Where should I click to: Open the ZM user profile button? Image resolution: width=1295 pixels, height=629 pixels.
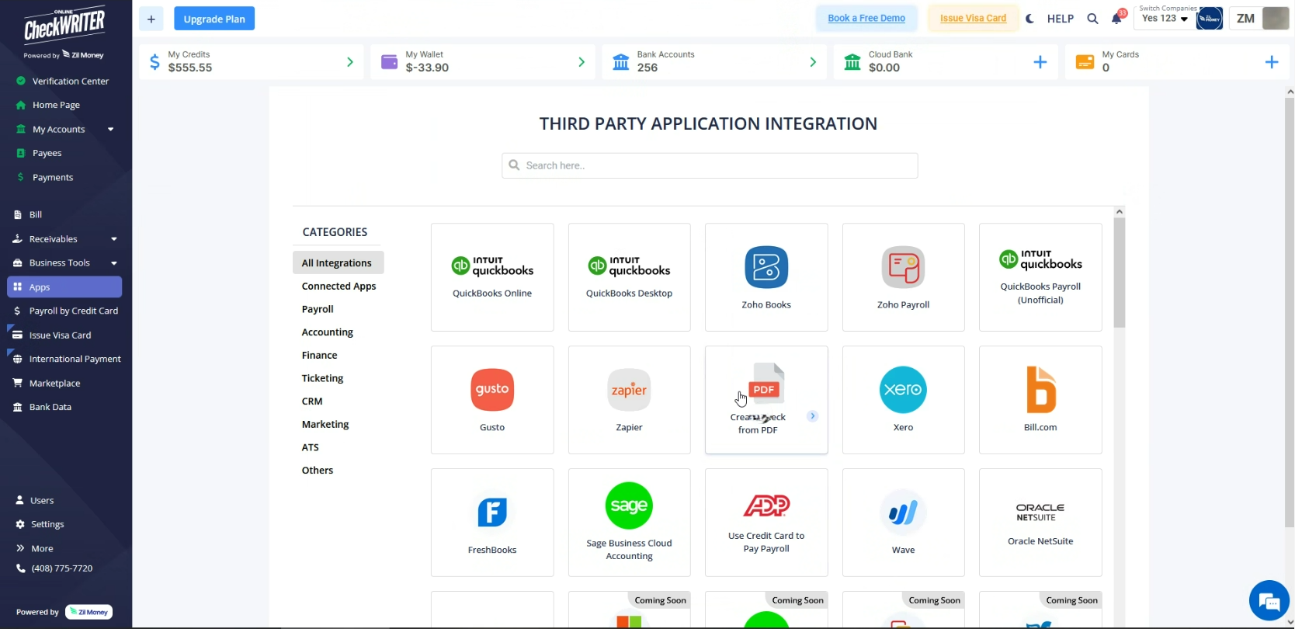pyautogui.click(x=1260, y=19)
